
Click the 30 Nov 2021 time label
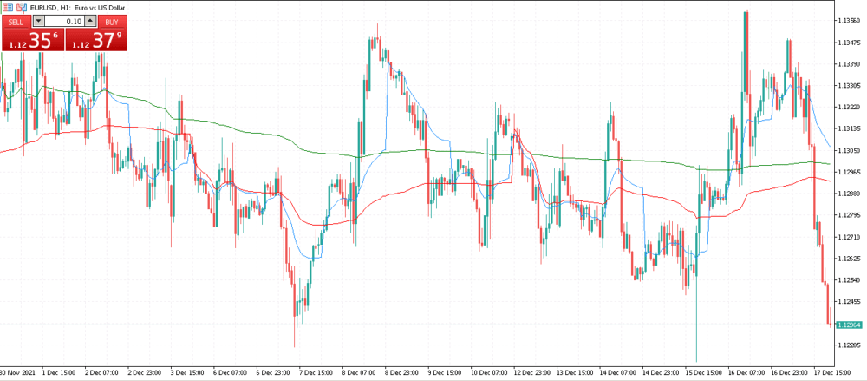pyautogui.click(x=16, y=373)
